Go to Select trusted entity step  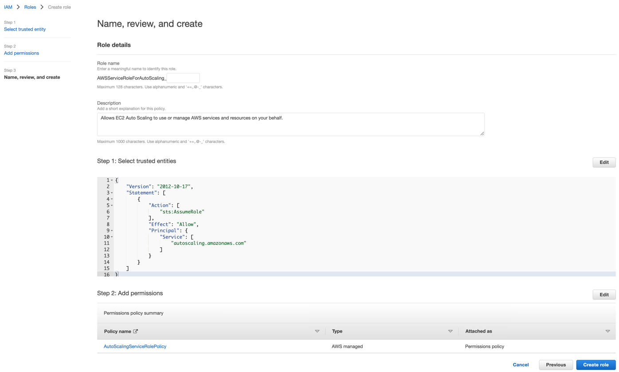coord(25,29)
